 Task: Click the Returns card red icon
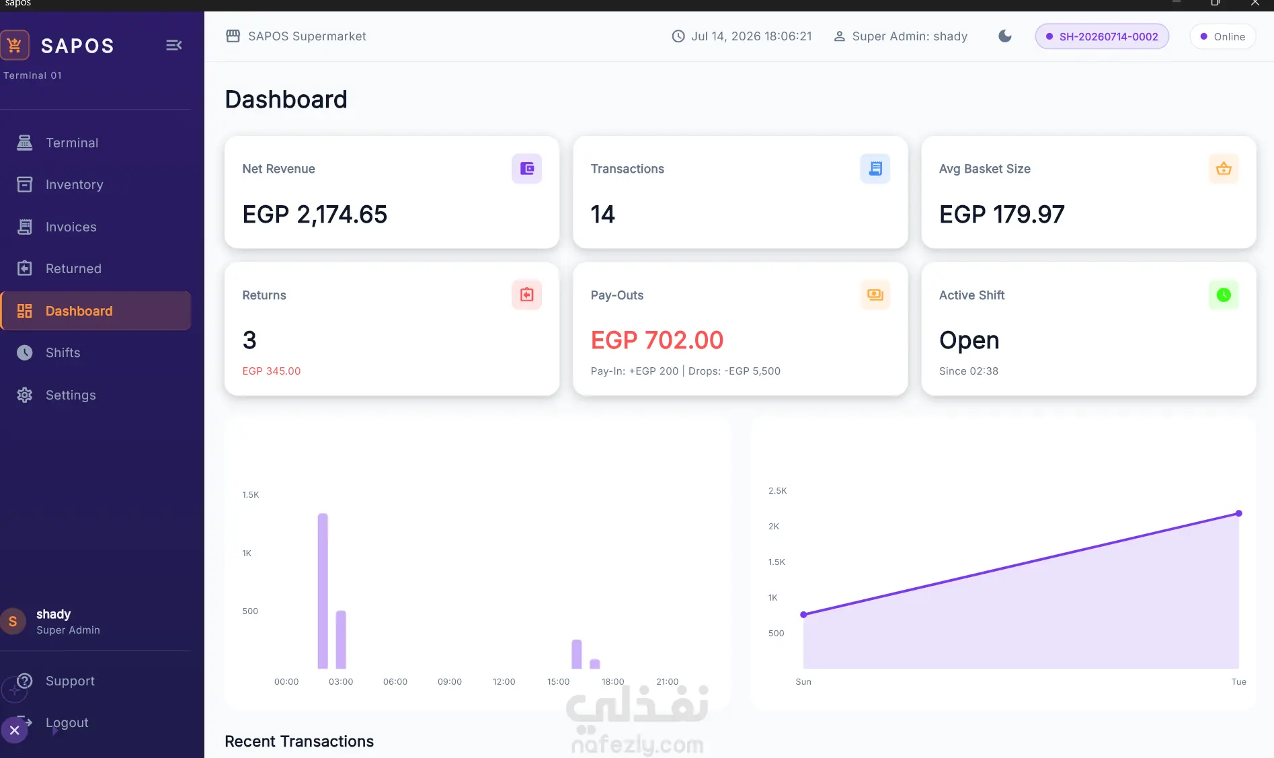pos(527,295)
